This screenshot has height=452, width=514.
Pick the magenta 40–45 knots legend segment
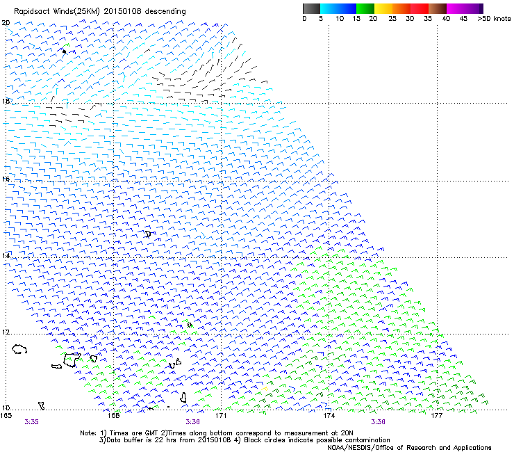[456, 8]
